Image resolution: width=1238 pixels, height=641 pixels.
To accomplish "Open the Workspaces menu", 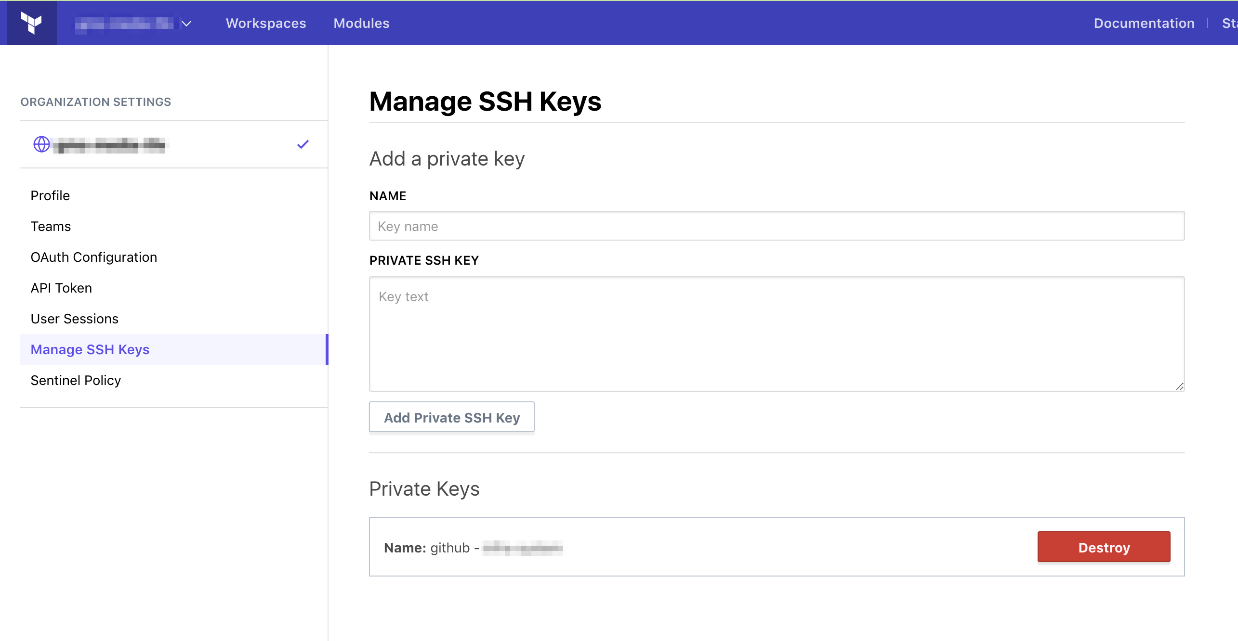I will (265, 23).
